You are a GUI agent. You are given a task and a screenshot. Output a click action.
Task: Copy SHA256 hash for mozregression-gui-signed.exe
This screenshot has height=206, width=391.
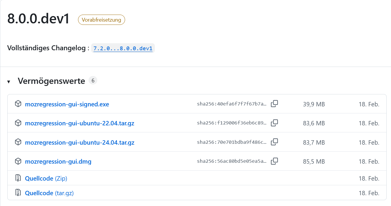point(274,104)
